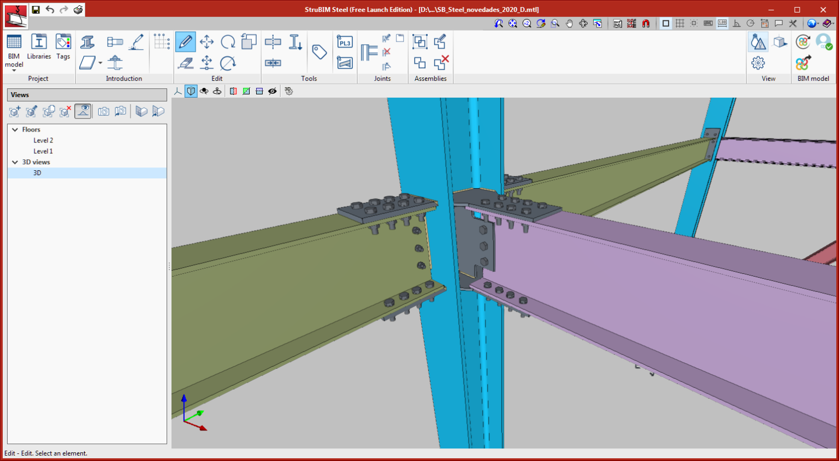This screenshot has width=839, height=461.
Task: Toggle the warnings and incidents view button
Action: click(758, 42)
